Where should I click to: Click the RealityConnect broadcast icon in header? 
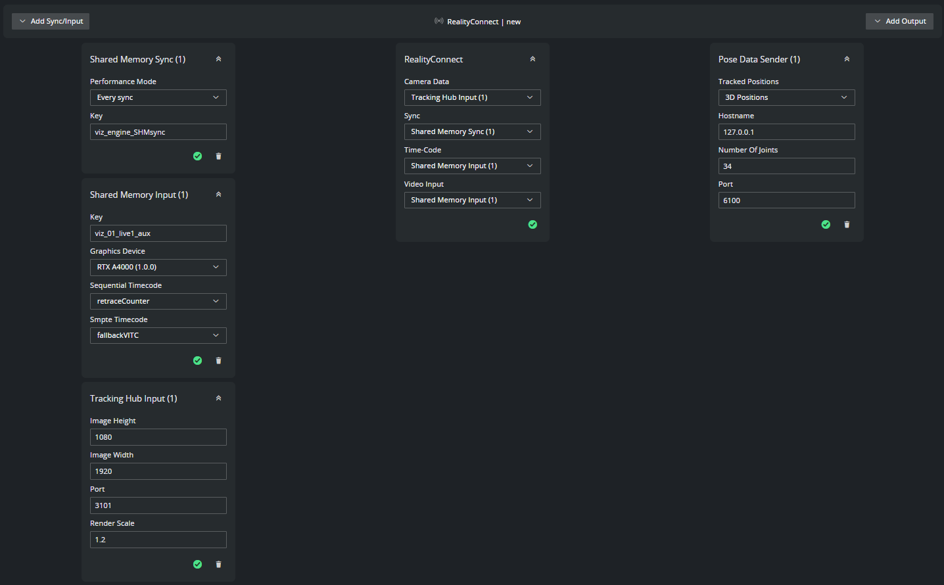[438, 21]
